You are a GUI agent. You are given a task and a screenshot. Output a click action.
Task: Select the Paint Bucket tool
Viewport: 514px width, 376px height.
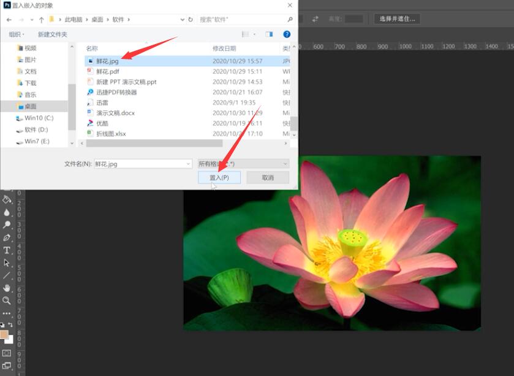tap(7, 199)
